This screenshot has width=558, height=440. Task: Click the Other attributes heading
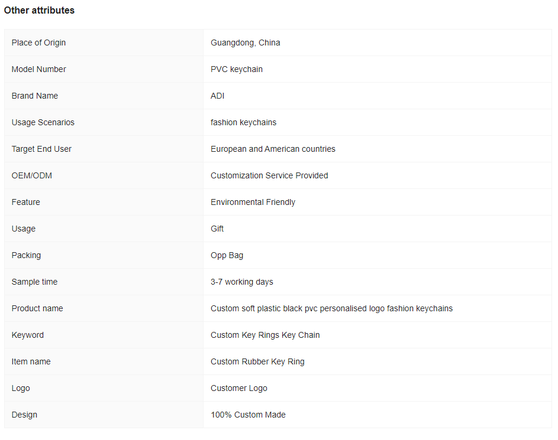pyautogui.click(x=39, y=10)
